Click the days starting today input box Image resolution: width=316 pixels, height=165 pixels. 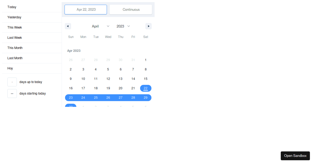12,93
